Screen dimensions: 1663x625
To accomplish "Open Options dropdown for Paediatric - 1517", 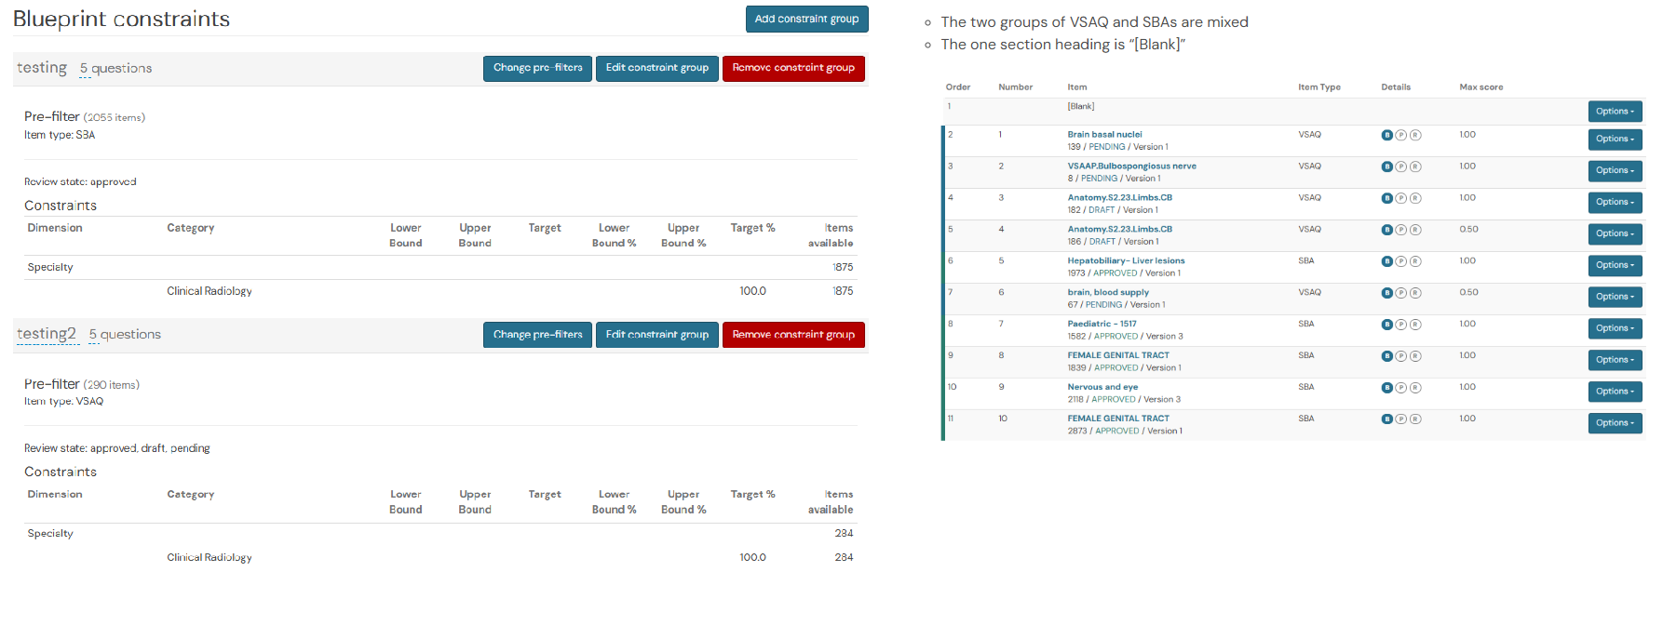I will pyautogui.click(x=1615, y=329).
